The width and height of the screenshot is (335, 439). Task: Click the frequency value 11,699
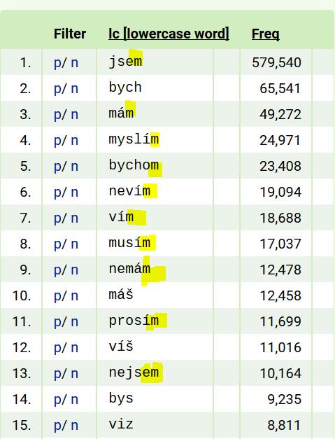pyautogui.click(x=280, y=322)
